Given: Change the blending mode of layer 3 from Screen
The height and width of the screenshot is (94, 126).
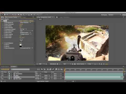Looking at the screenshot, I should 38,77.
